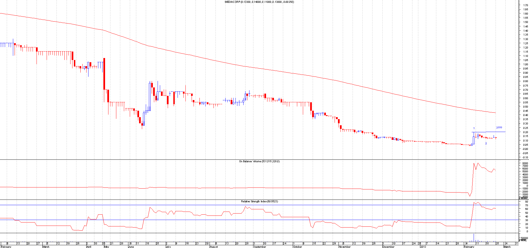Click the '1' wave annotation above candle

[474, 128]
